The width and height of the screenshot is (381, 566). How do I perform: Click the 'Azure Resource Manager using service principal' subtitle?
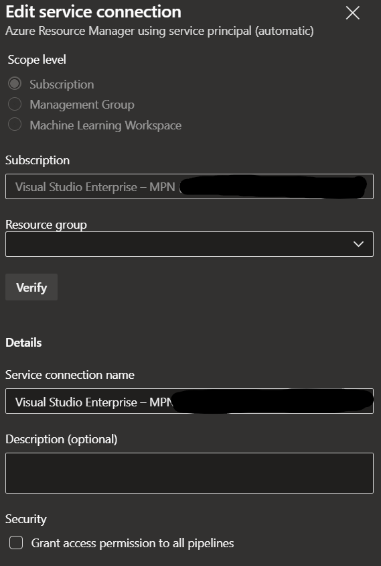click(159, 32)
